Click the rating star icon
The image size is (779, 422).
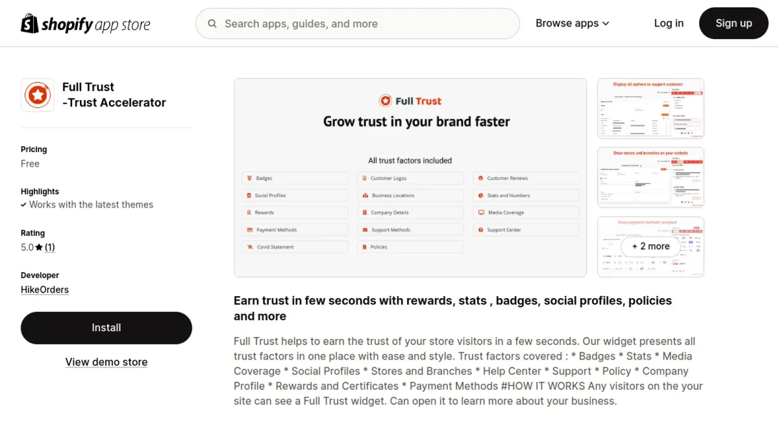(39, 247)
